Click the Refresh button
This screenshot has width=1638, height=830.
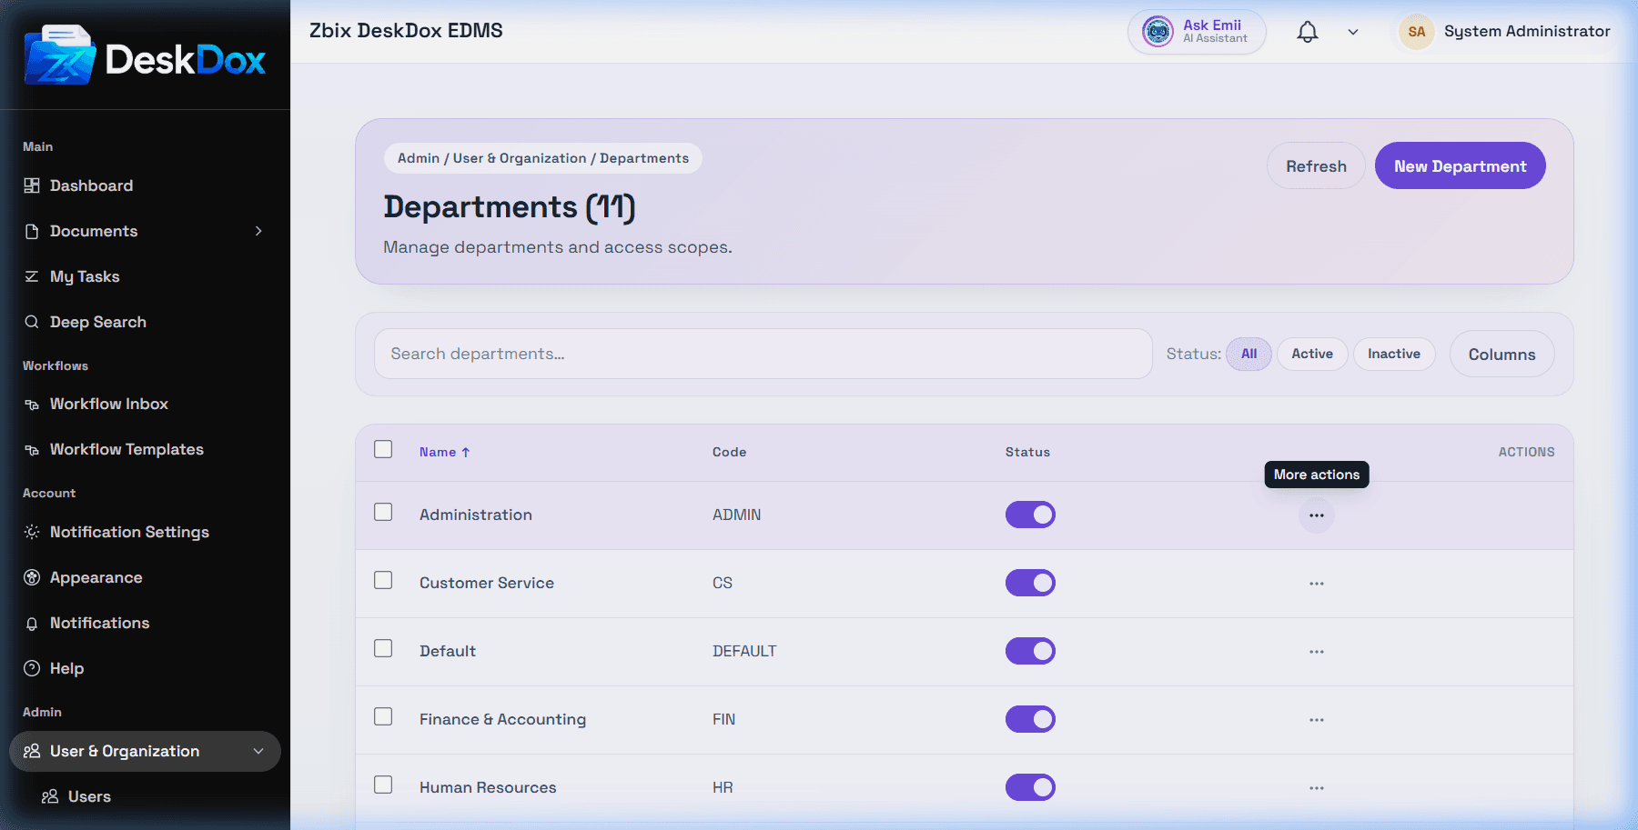pos(1316,165)
